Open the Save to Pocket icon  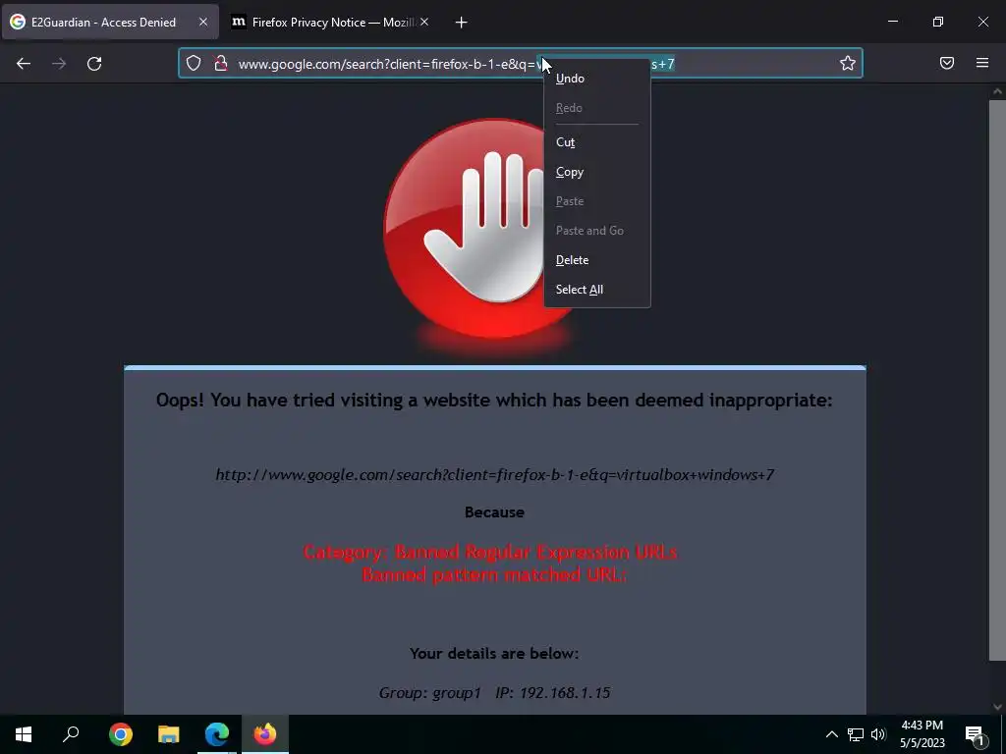coord(946,63)
